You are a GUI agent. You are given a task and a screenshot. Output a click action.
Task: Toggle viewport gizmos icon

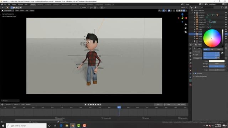pyautogui.click(x=164, y=11)
